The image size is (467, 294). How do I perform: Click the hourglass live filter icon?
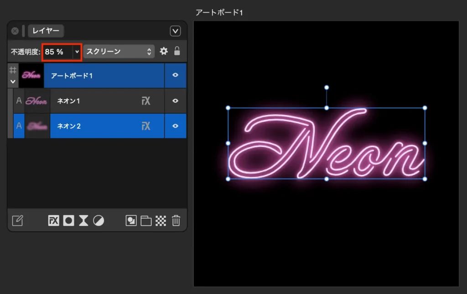coord(83,221)
